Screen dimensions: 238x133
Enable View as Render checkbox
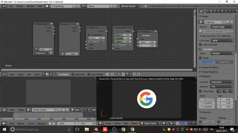tap(200, 44)
